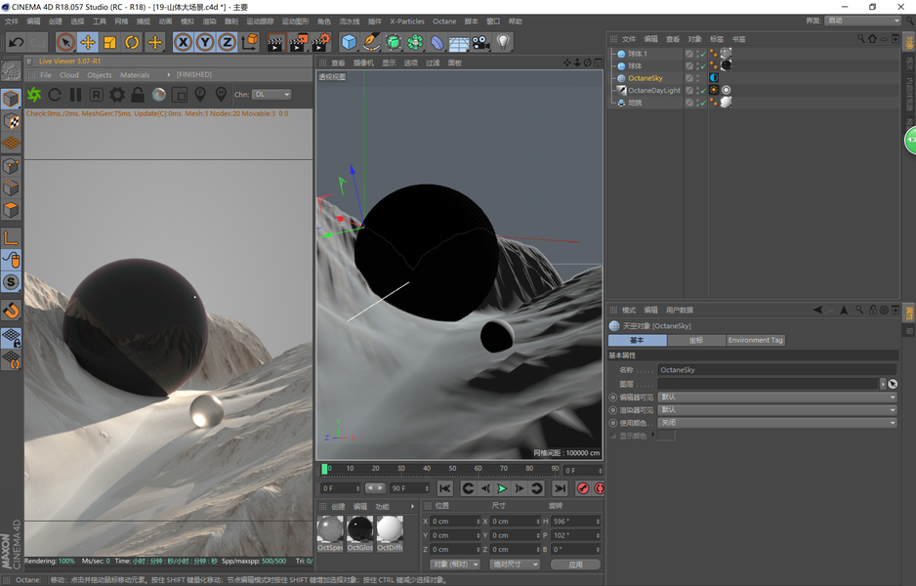This screenshot has width=916, height=586.
Task: Click the 应用 apply button
Action: pyautogui.click(x=575, y=565)
